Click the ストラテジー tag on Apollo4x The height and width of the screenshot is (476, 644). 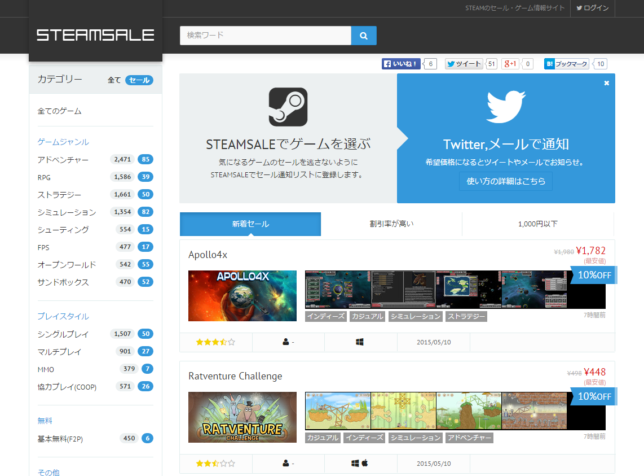click(x=466, y=316)
